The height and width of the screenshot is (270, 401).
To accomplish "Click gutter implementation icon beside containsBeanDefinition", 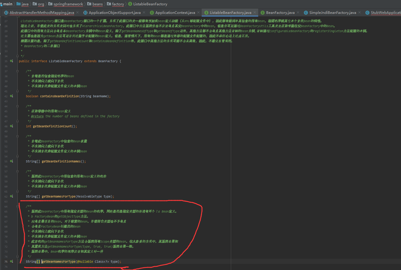I will (11, 96).
